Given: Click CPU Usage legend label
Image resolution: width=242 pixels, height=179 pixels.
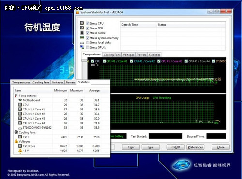Looking at the screenshot, I should (142, 98).
